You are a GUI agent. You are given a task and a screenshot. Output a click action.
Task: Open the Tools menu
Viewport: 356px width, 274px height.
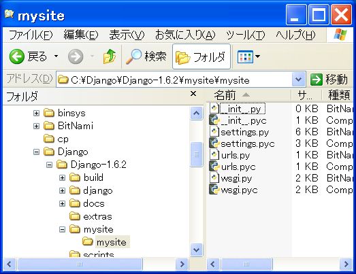point(246,35)
